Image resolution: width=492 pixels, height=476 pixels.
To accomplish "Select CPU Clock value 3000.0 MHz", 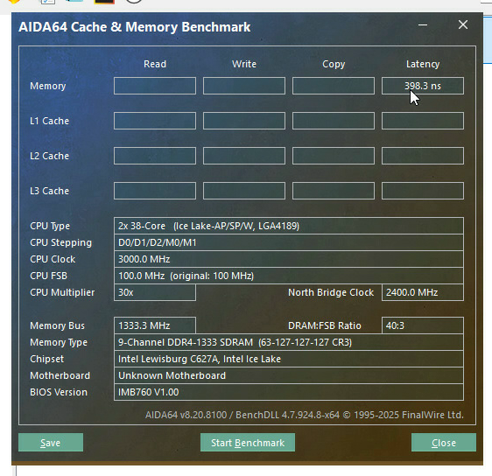I will click(x=289, y=259).
